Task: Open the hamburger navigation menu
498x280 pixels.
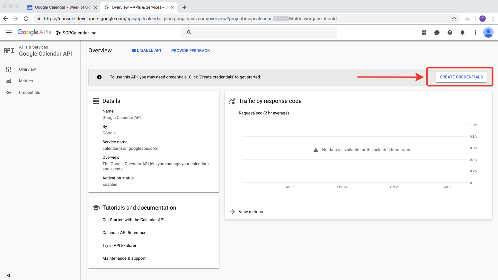Action: click(x=9, y=32)
